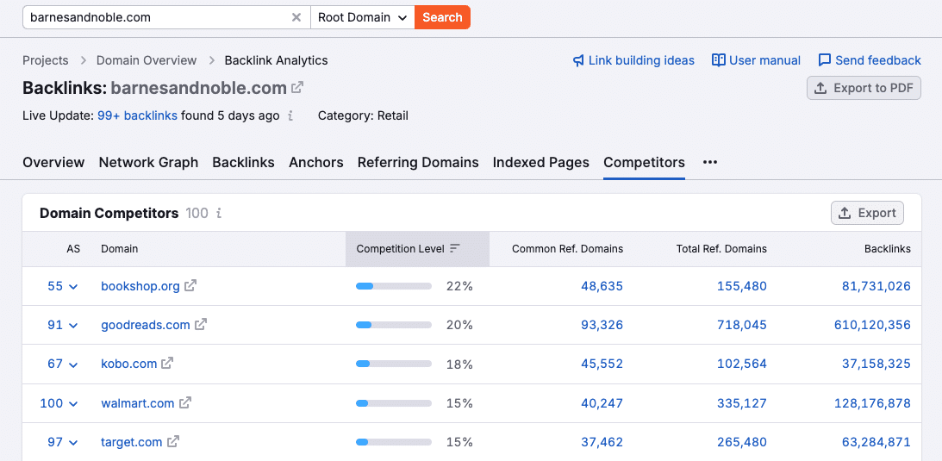Open total ref domains value 335,127
The height and width of the screenshot is (461, 942).
pyautogui.click(x=742, y=403)
